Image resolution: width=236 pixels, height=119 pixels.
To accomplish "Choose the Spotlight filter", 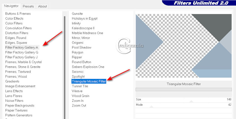I will tap(78, 76).
